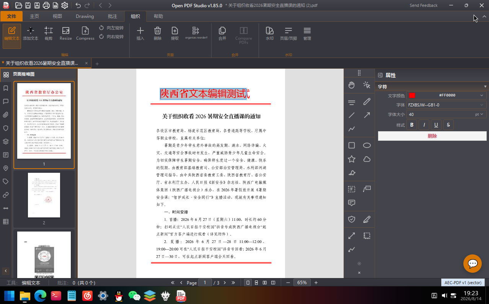Viewport: 489px width, 304px height.
Task: Switch to the 主页 ribbon tab
Action: point(34,16)
